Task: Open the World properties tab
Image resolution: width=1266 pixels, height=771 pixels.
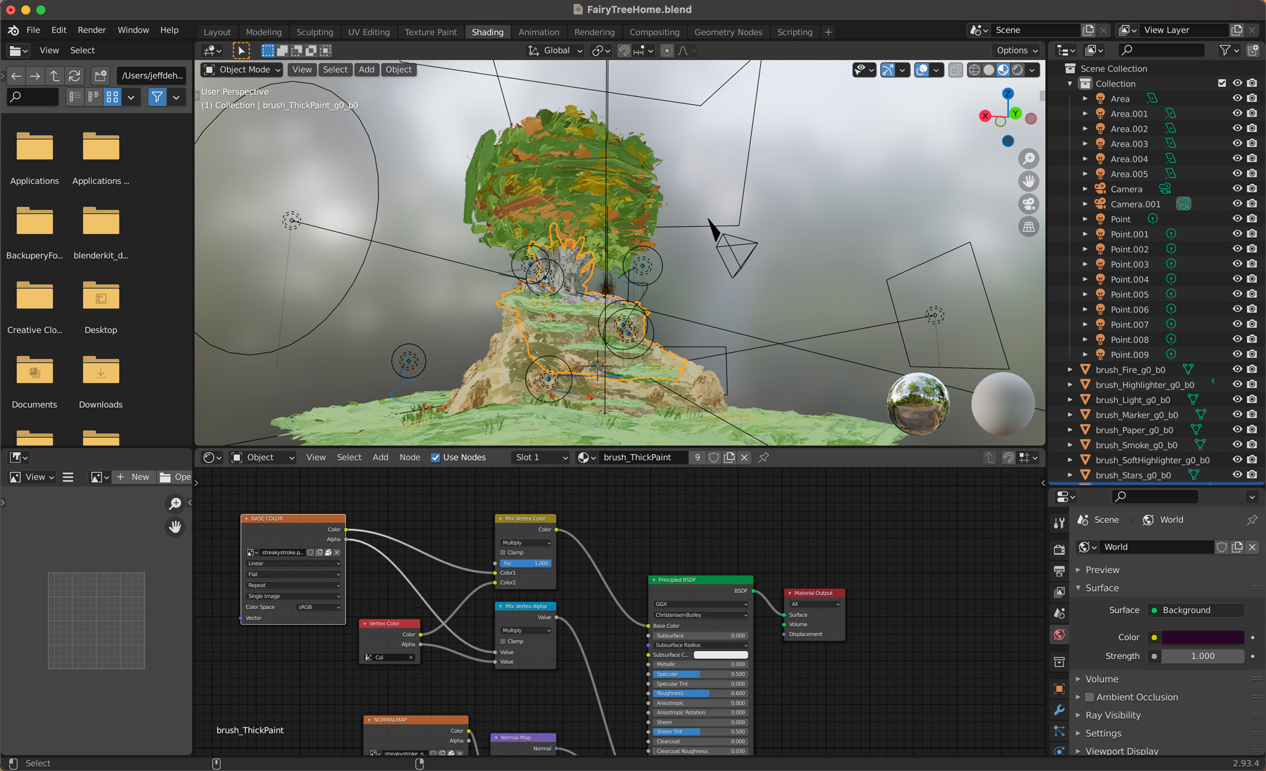Action: click(x=1059, y=636)
